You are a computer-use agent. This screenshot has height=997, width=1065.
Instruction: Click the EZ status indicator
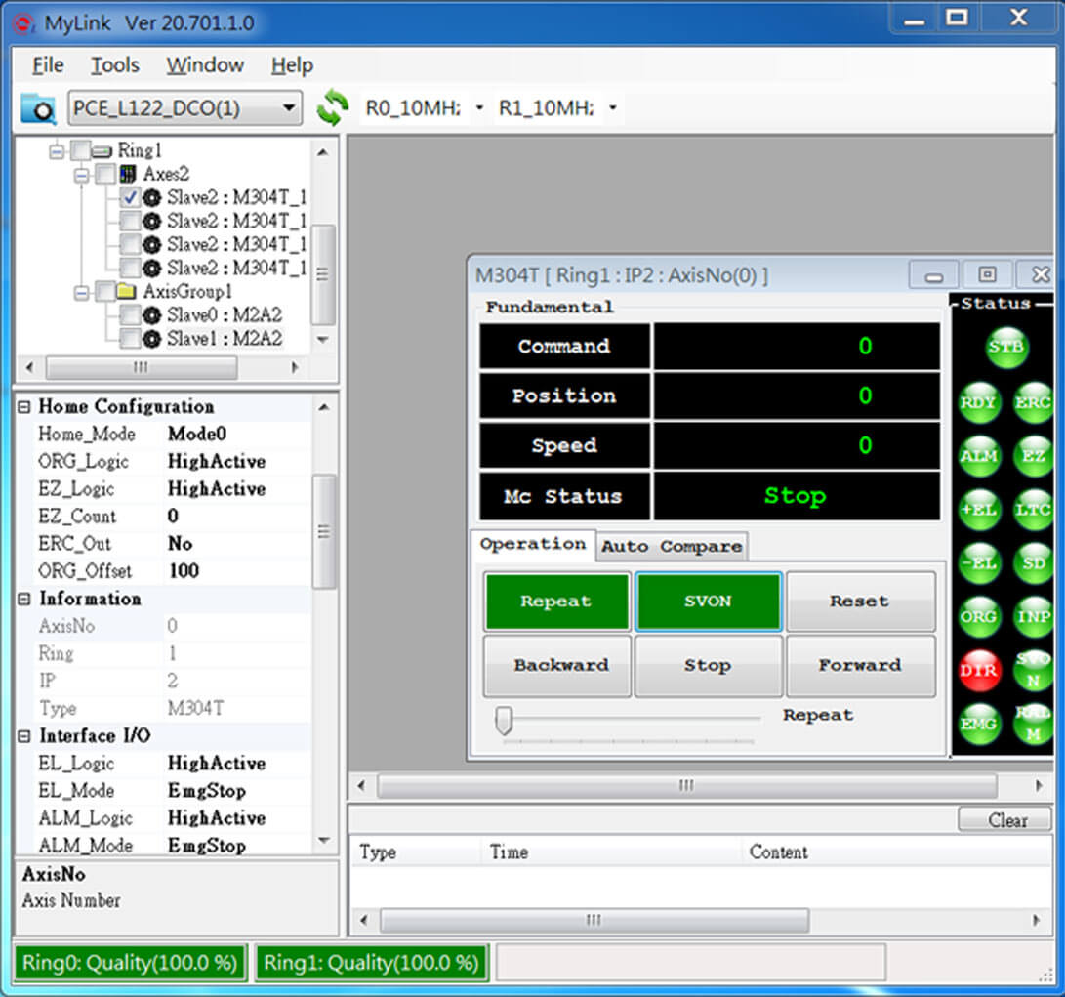[x=1033, y=456]
